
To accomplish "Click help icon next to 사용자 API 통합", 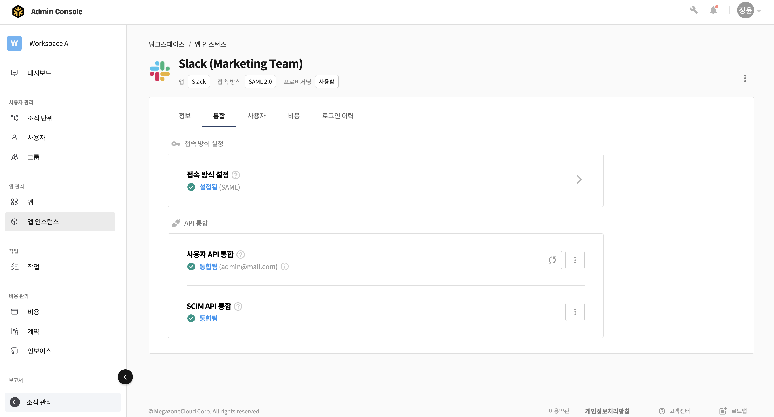I will [x=240, y=254].
